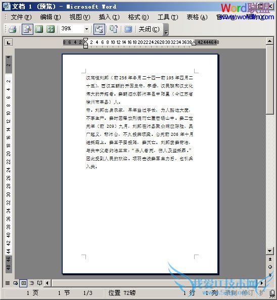Switch to Web Layout view icon
This screenshot has width=277, height=300.
point(16,283)
